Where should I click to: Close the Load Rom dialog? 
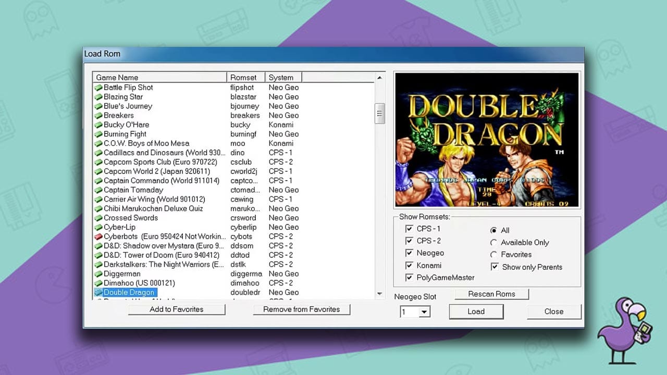coord(554,311)
